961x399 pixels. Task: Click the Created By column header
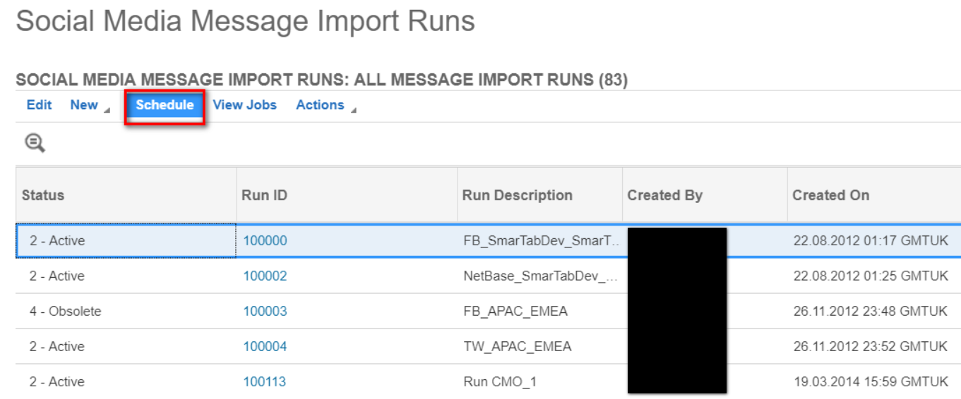pos(664,195)
